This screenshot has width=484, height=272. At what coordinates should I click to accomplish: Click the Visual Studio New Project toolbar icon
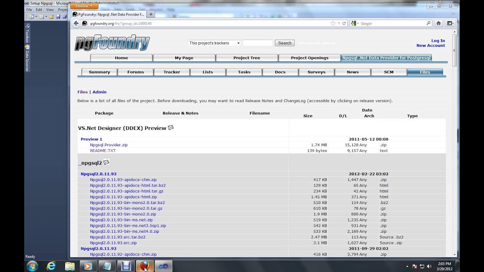(31, 17)
